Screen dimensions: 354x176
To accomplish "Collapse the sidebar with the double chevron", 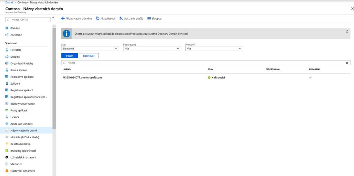I will pyautogui.click(x=53, y=18).
